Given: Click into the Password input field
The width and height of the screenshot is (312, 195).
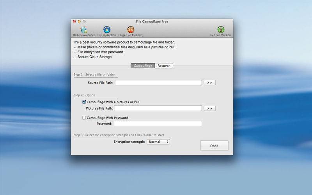Looking at the screenshot, I should coord(158,124).
